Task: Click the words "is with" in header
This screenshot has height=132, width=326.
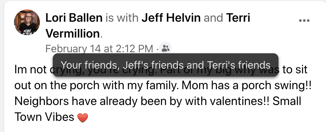Action: (122, 18)
